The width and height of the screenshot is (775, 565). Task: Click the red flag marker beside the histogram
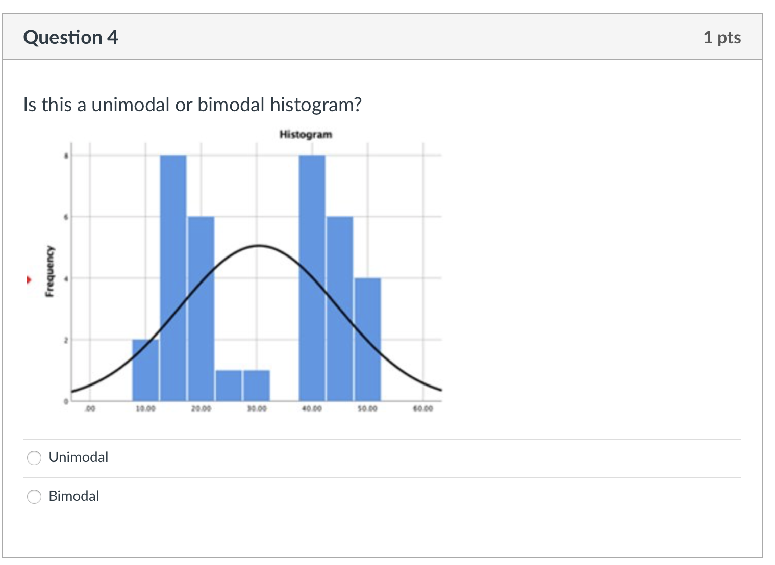29,279
